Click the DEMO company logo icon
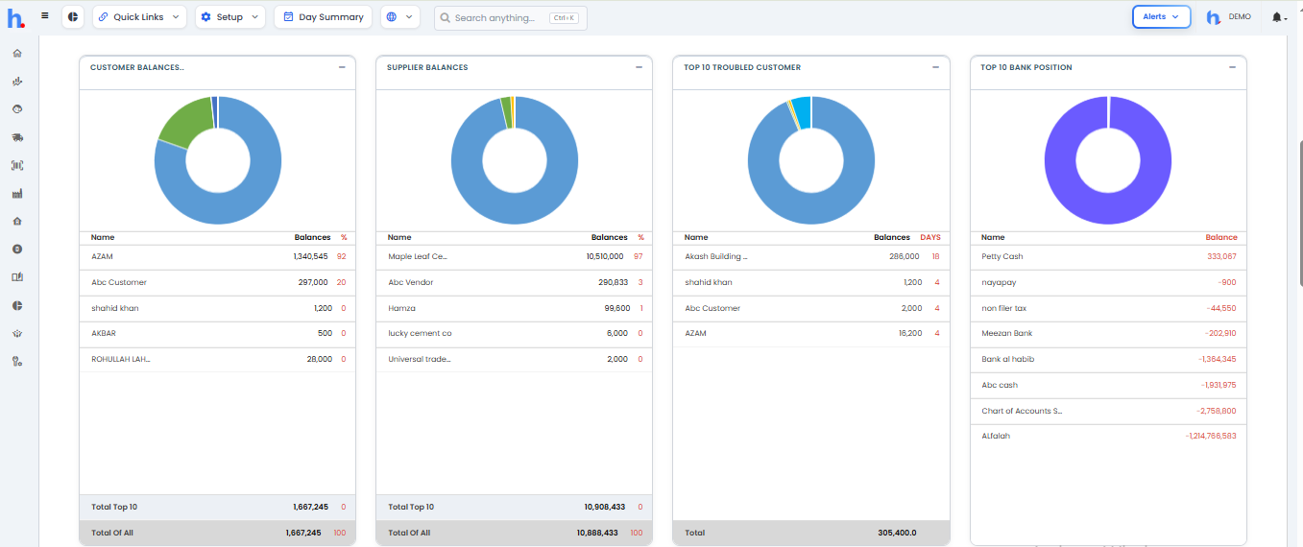Viewport: 1303px width, 547px height. (1214, 17)
